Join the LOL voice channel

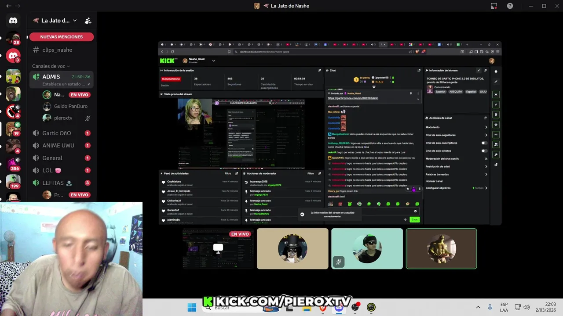[x=61, y=170]
